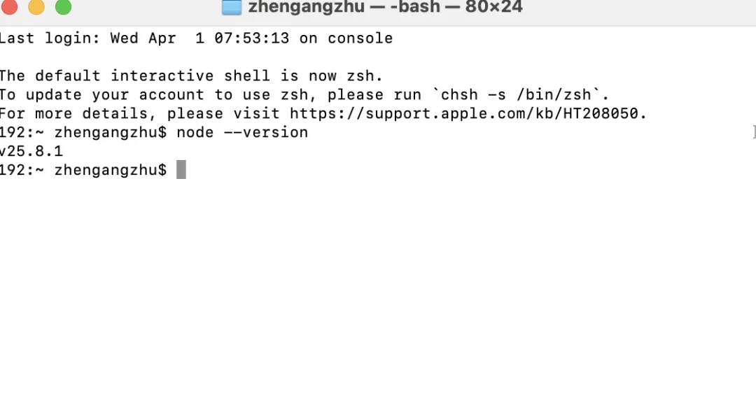The image size is (756, 409).
Task: Click the word 'zsh.' ending the shell notice
Action: pyautogui.click(x=365, y=76)
